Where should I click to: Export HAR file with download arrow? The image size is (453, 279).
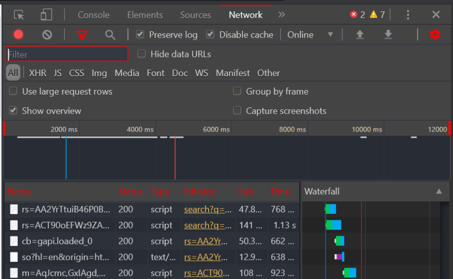[x=388, y=34]
